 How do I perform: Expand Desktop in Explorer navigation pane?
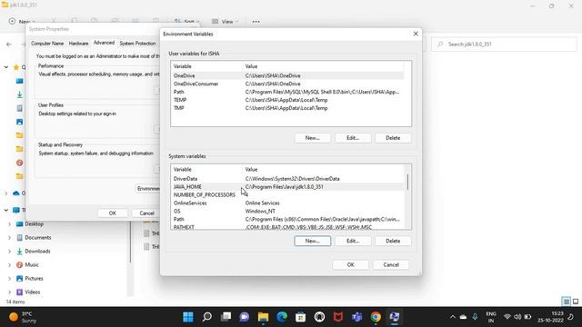tap(9, 224)
